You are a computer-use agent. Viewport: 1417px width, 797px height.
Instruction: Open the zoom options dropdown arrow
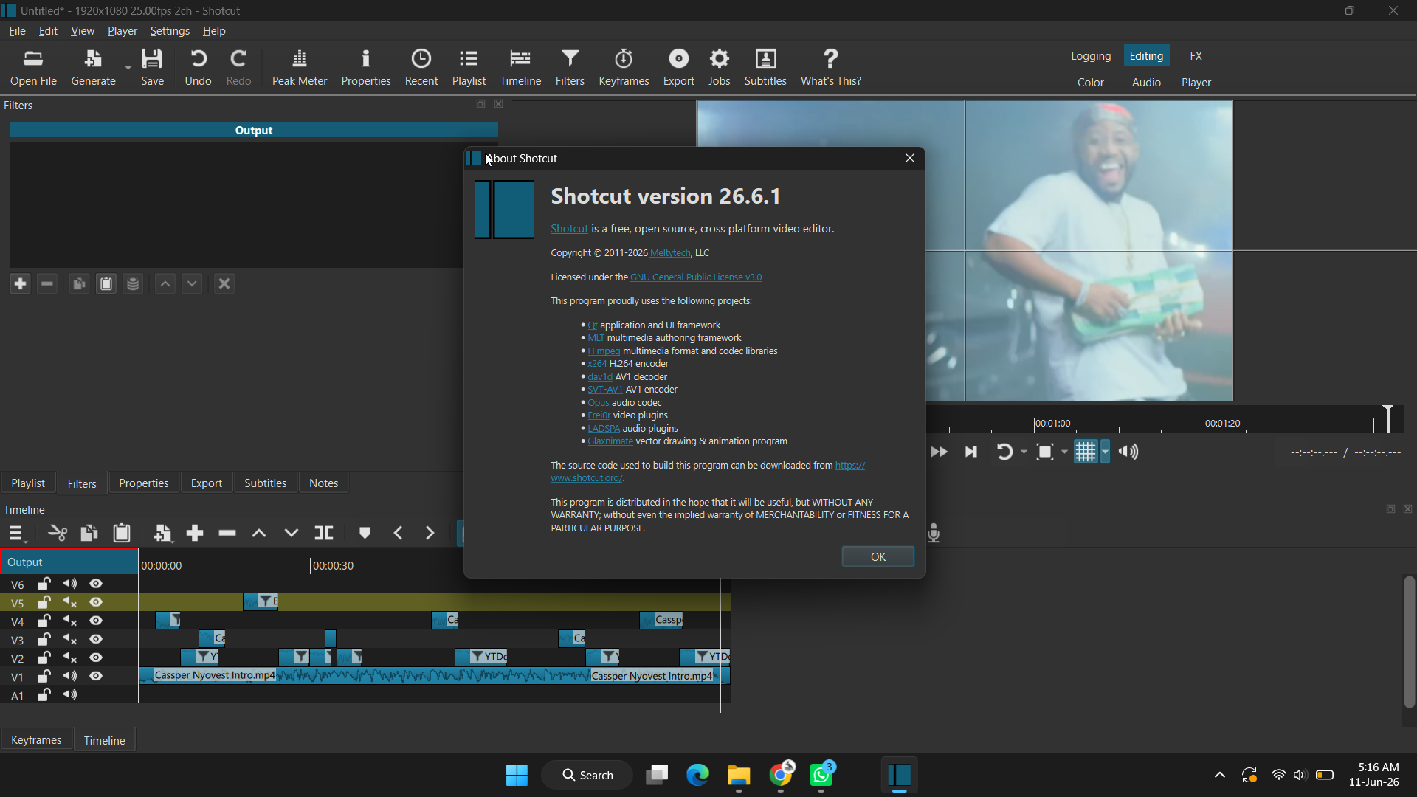click(1064, 452)
